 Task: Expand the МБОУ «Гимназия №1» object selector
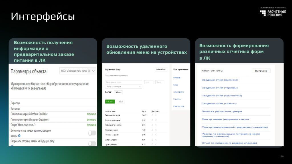click(x=94, y=71)
